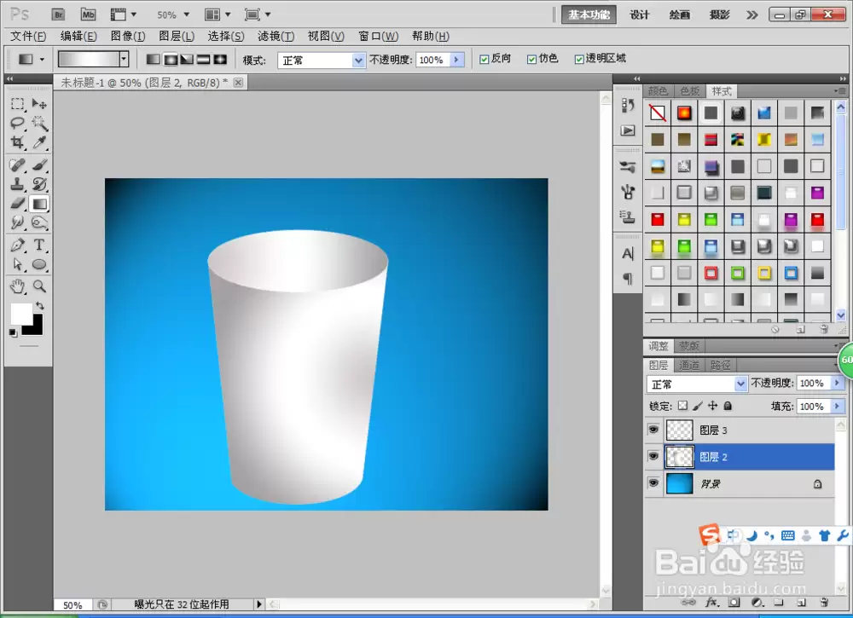The height and width of the screenshot is (618, 853).
Task: Open options bar 不透明度 slider arrow
Action: [x=457, y=60]
